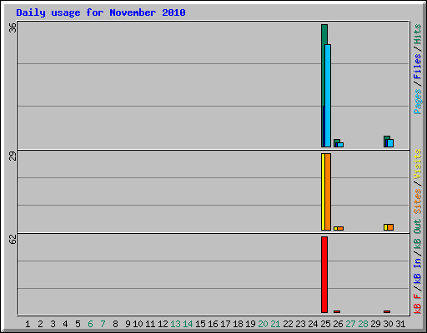Click the red "kB F" legend label
Image resolution: width=427 pixels, height=333 pixels.
(417, 303)
